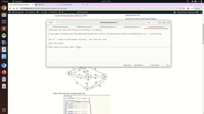Click the download link line ending 'not working'
Image resolution: width=204 pixels, height=114 pixels.
click(105, 34)
